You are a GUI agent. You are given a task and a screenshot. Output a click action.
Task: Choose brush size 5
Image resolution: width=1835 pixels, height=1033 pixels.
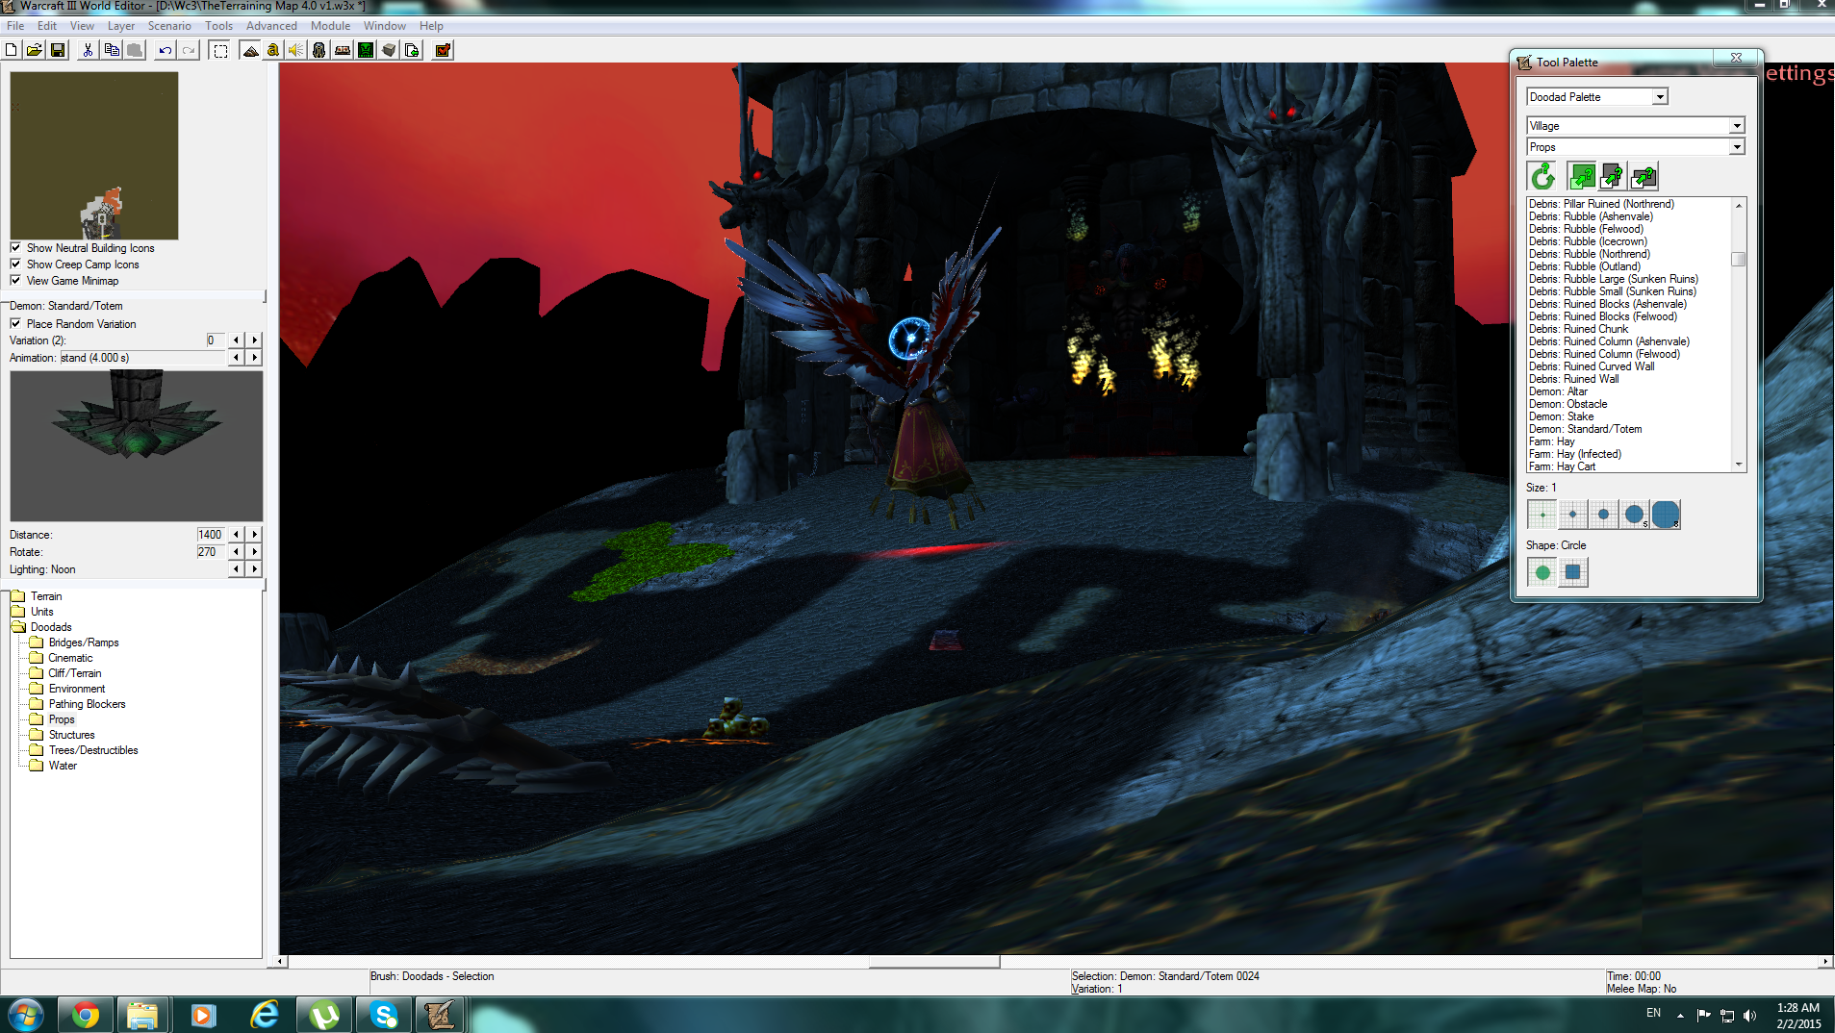(1634, 515)
